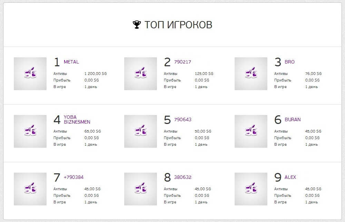Select ALEX player's avatar image
Image resolution: width=345 pixels, height=222 pixels.
tap(251, 189)
